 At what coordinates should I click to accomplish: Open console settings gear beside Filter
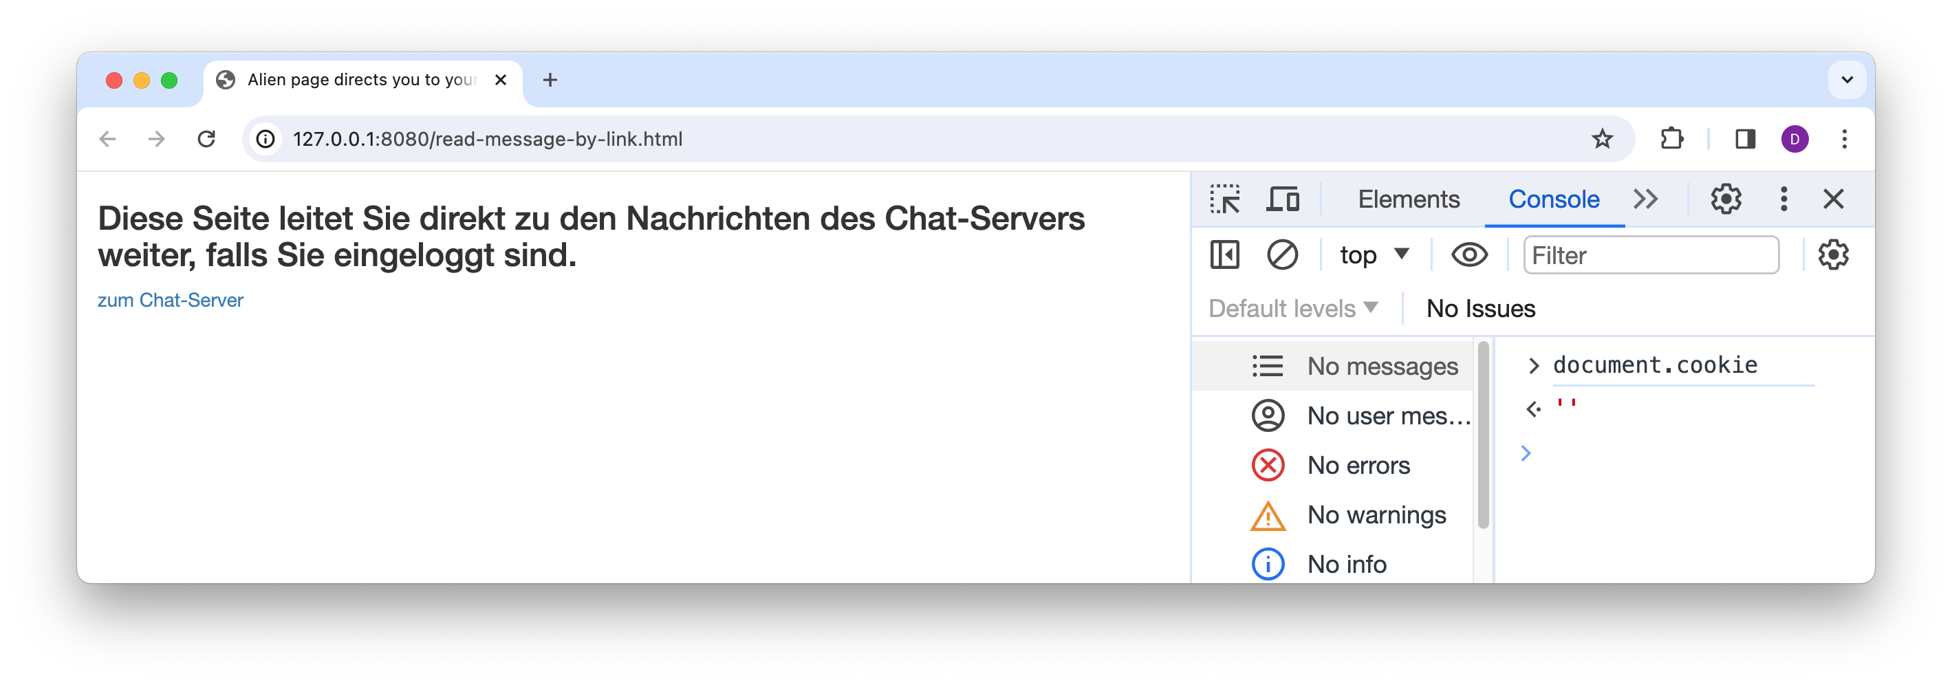1833,255
